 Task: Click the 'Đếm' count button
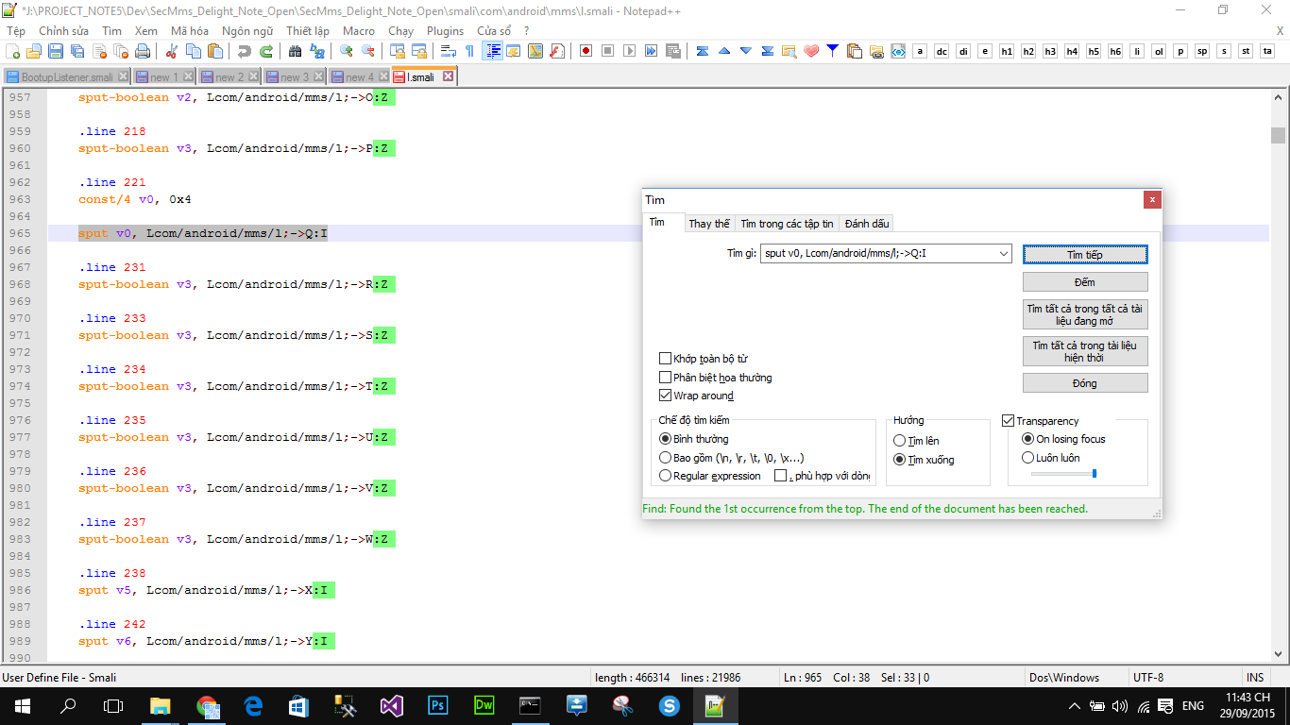pos(1084,282)
